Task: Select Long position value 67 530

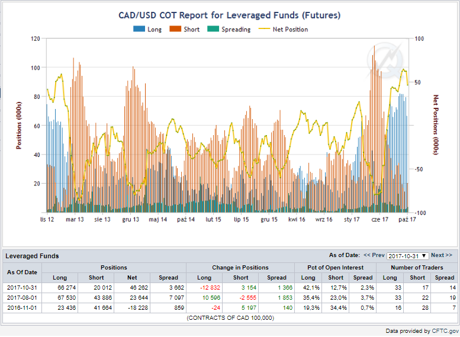Action: (x=66, y=298)
